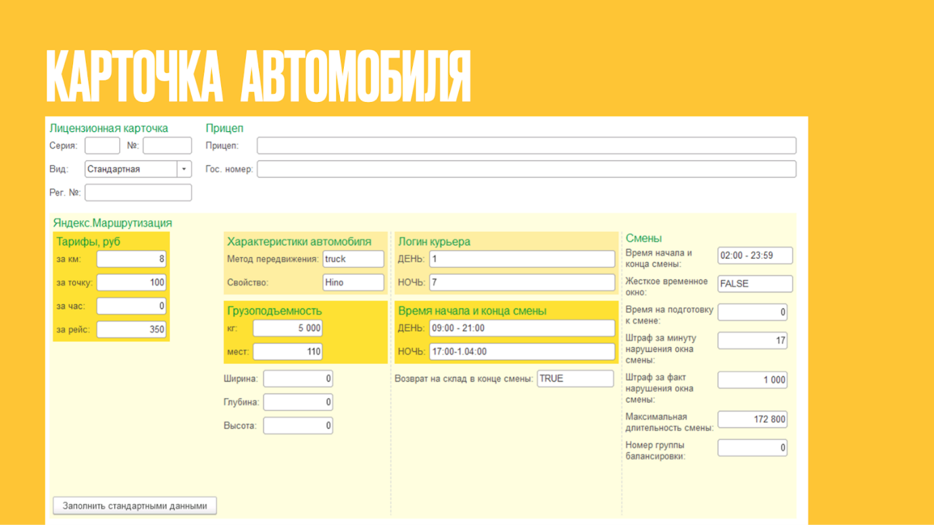Open the Вид dropdown arrow
This screenshot has height=525, width=934.
point(184,169)
